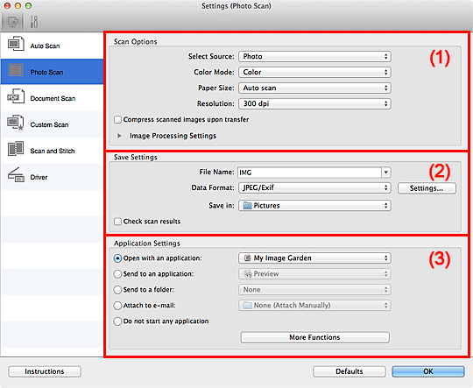Open the Paper Size dropdown
Image resolution: width=473 pixels, height=388 pixels.
(x=314, y=88)
